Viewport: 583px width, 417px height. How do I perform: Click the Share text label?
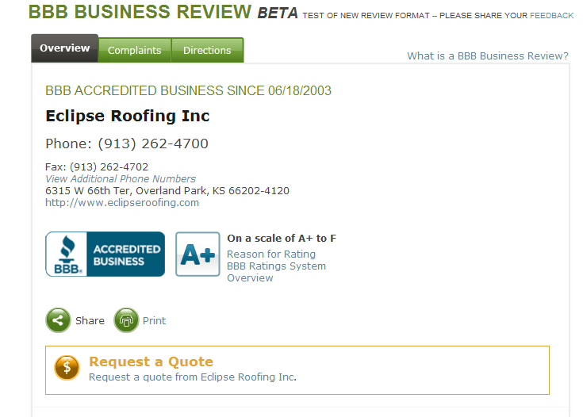(x=90, y=321)
